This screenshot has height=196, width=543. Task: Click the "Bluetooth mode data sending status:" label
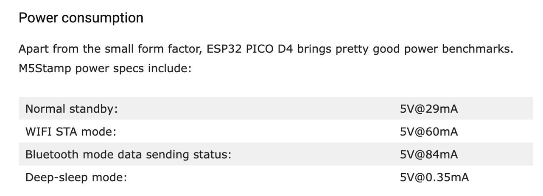pos(129,155)
